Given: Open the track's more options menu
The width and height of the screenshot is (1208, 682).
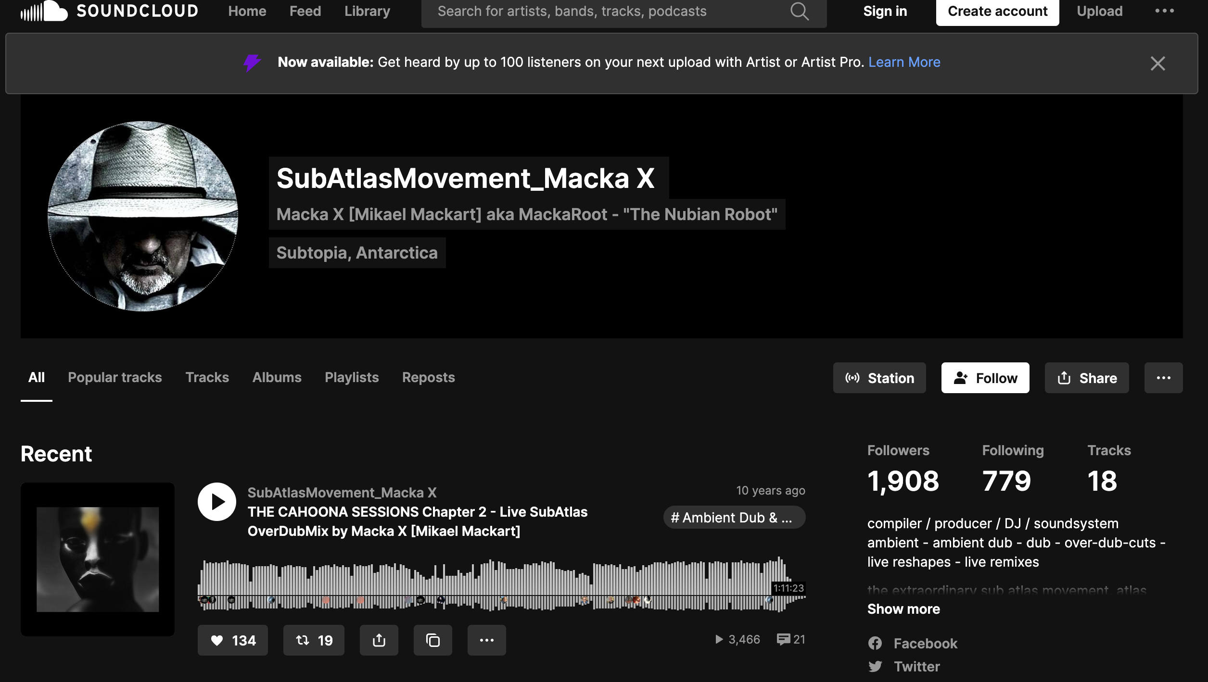Looking at the screenshot, I should click(487, 640).
